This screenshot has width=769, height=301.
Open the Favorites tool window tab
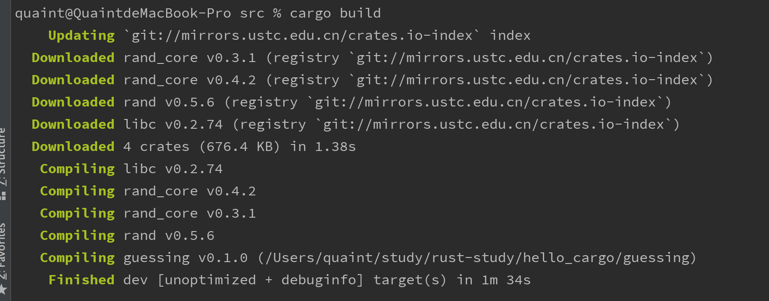4,250
